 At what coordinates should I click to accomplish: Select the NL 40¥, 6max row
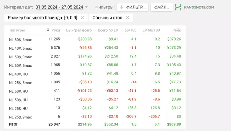[95, 48]
